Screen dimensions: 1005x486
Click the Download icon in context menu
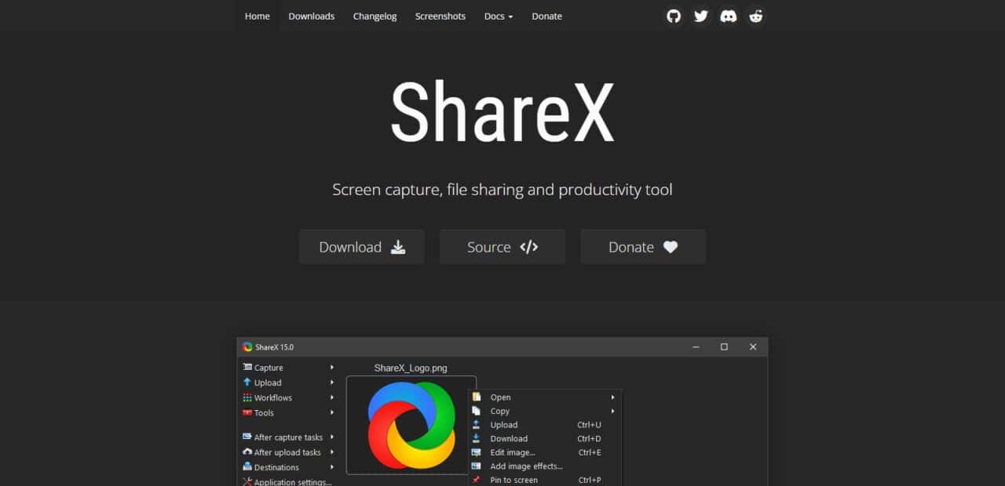click(x=476, y=438)
